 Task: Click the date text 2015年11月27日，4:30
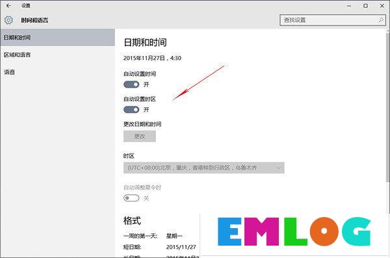[152, 58]
